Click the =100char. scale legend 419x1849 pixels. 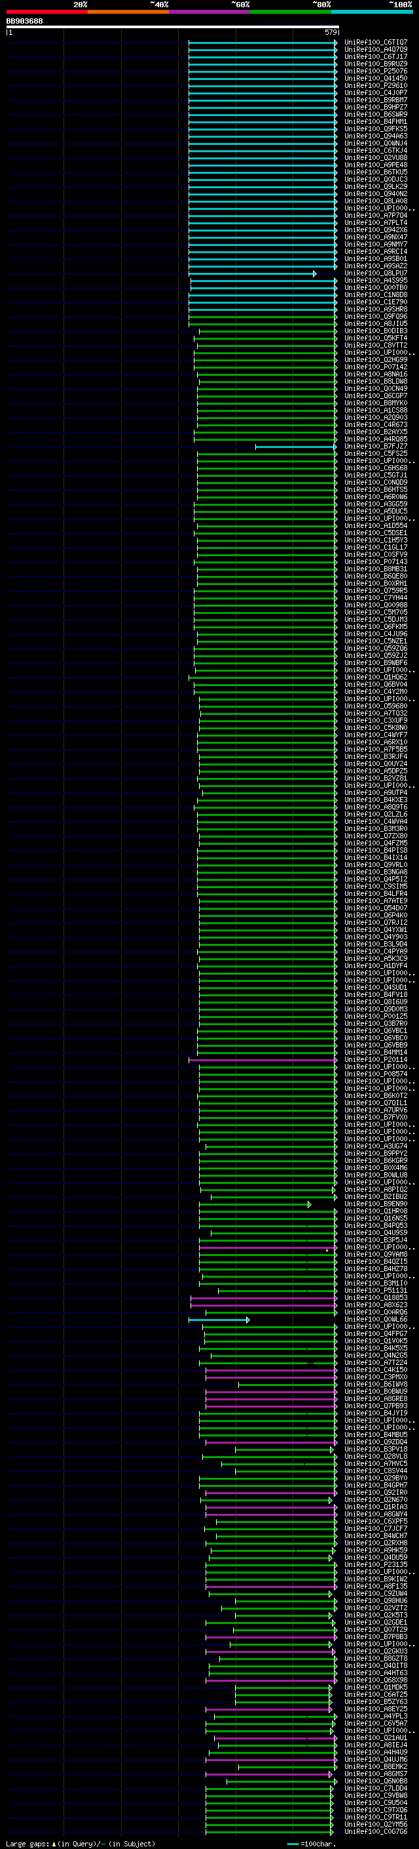311,1842
